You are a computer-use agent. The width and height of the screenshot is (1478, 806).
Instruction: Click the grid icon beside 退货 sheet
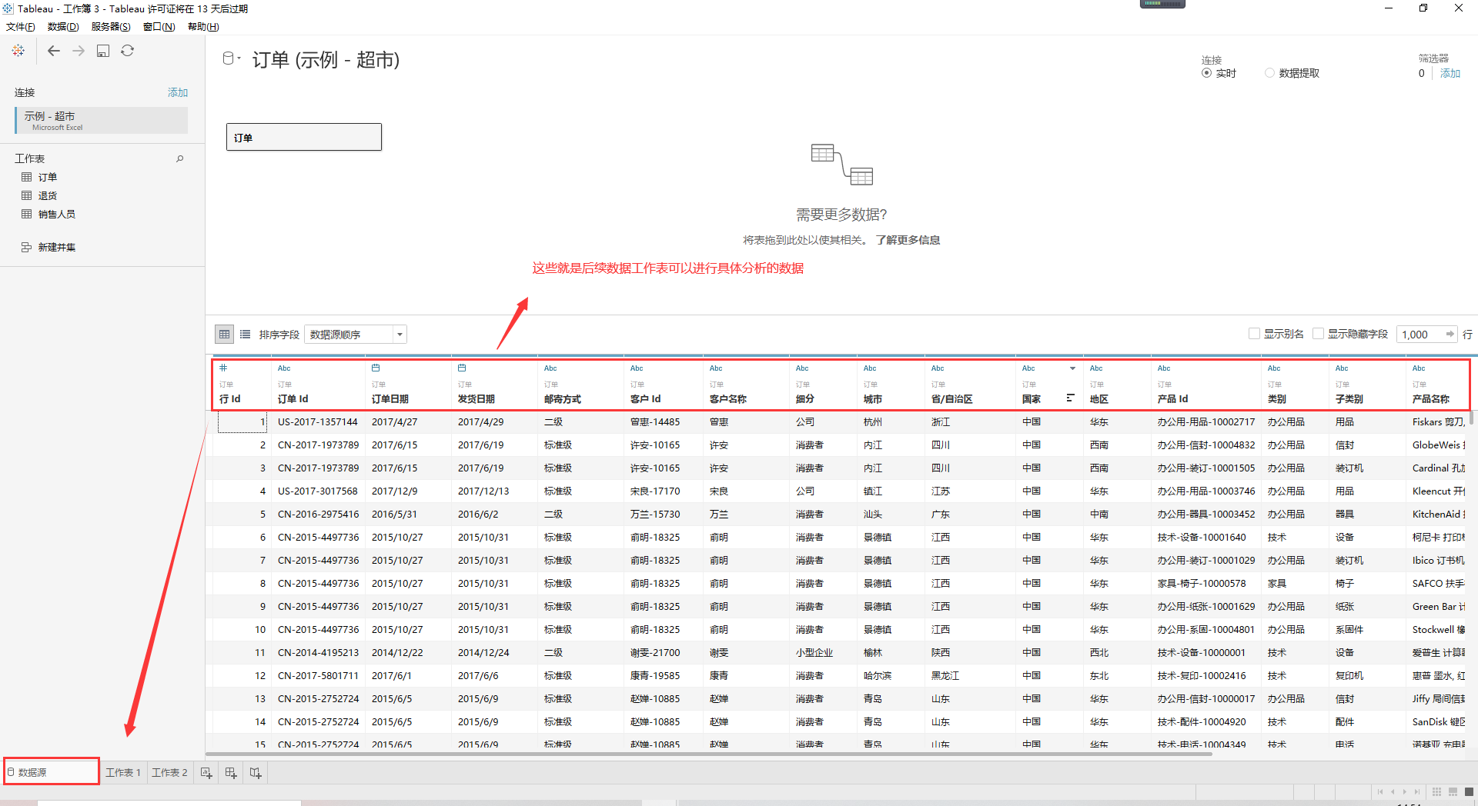[x=27, y=195]
